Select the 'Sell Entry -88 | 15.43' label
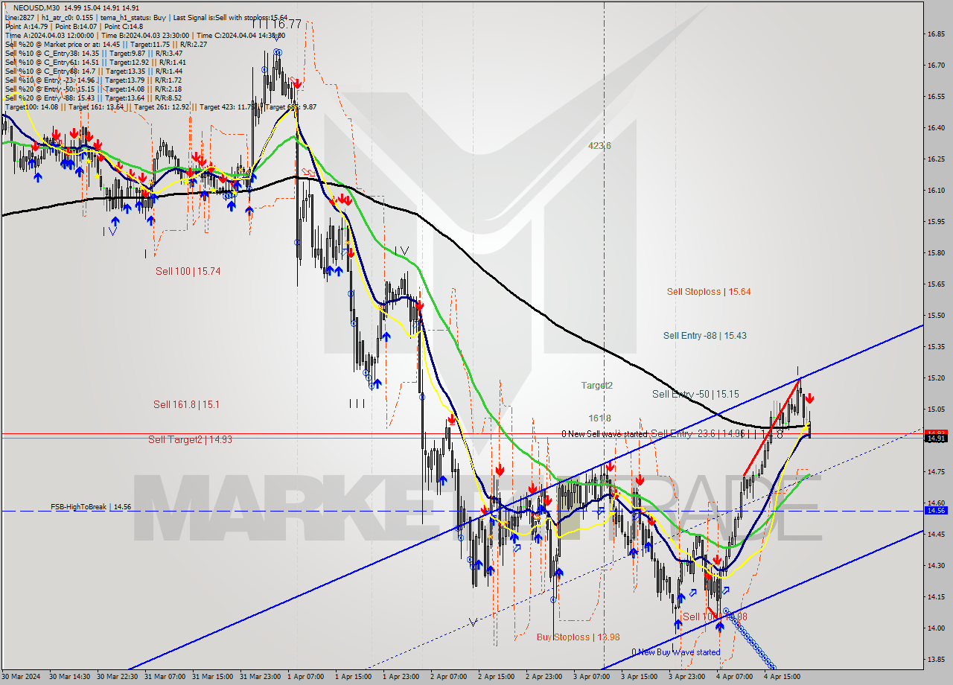 pyautogui.click(x=705, y=336)
